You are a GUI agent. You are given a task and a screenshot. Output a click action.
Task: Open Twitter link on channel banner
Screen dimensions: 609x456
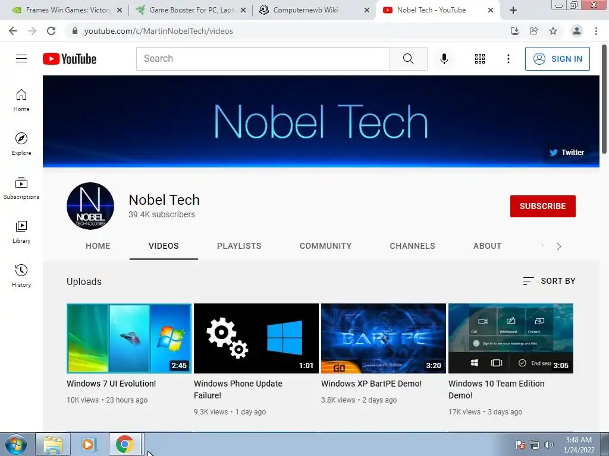(567, 153)
